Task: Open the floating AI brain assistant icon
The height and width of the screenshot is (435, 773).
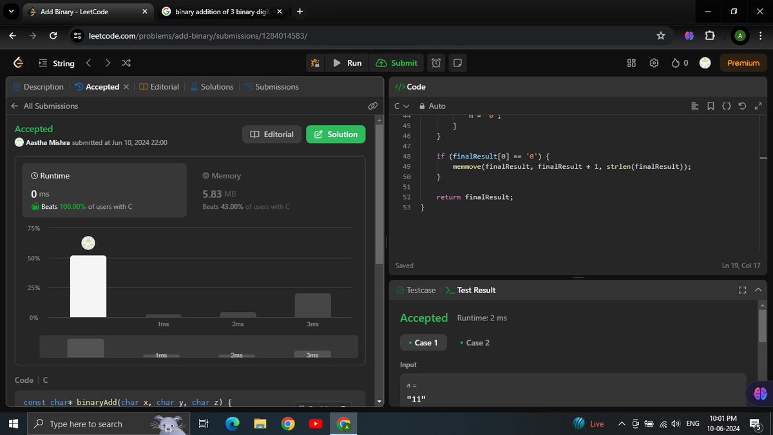Action: [x=759, y=394]
